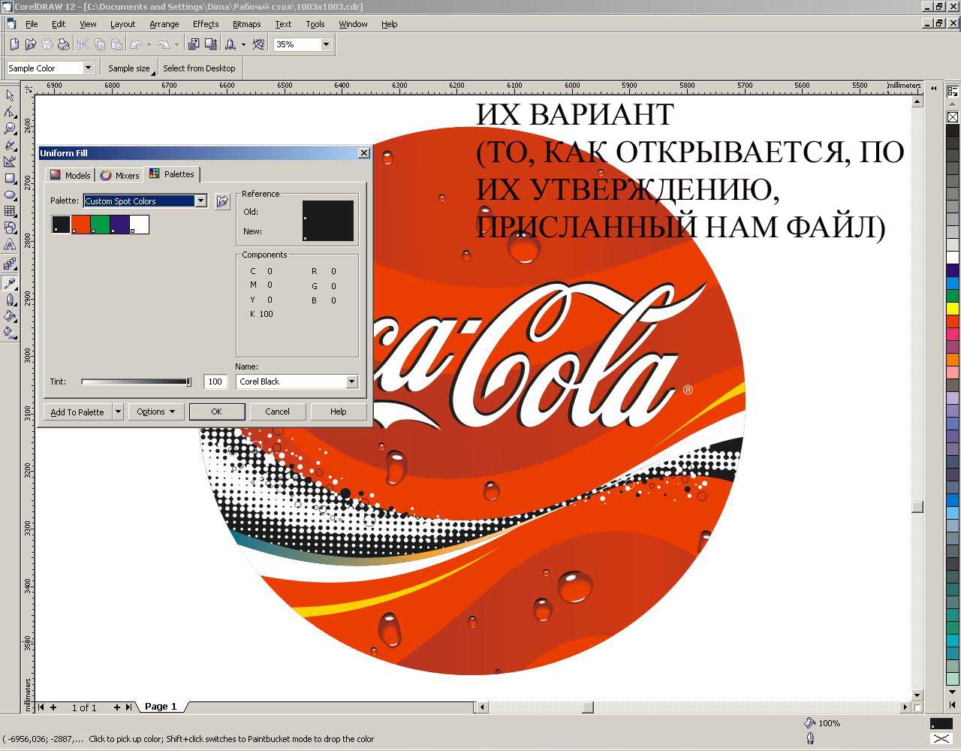Select the Zoom tool
This screenshot has height=751, width=961.
(10, 128)
